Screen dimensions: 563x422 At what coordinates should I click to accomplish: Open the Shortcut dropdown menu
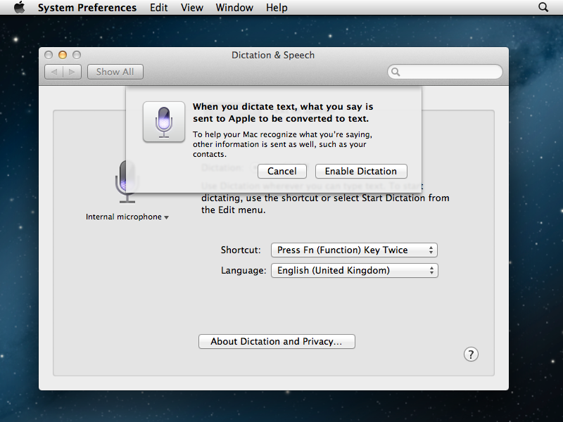pos(354,250)
